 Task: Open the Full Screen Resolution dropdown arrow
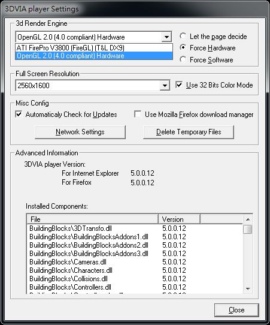(165, 85)
